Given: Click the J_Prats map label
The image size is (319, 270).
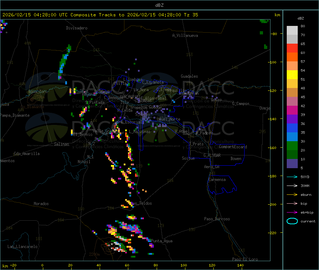Looking at the screenshot, I should [x=196, y=144].
